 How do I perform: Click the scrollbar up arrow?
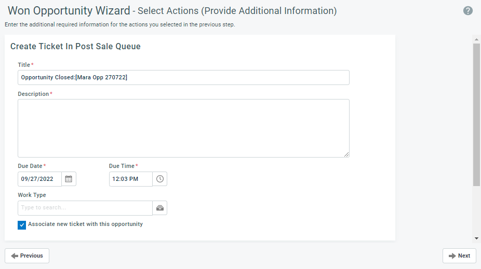pos(476,39)
